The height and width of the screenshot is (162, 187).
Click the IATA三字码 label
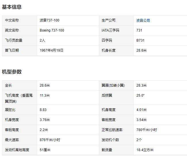110,30
